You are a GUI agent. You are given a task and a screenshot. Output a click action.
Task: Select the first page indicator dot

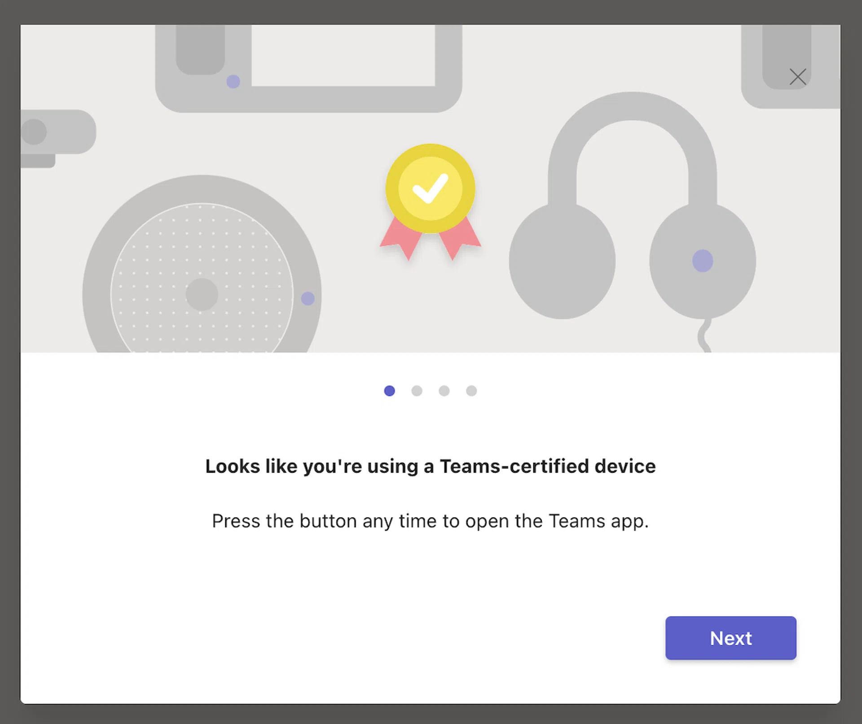click(389, 391)
